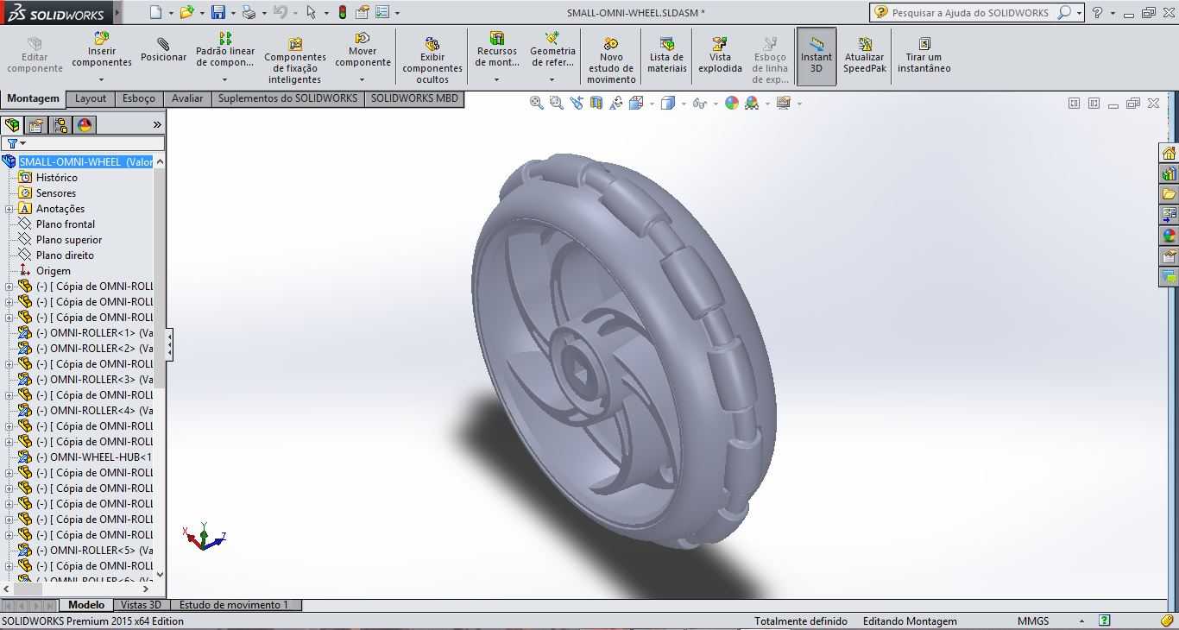This screenshot has width=1179, height=630.
Task: Click Tirar um instantâneo
Action: (924, 55)
